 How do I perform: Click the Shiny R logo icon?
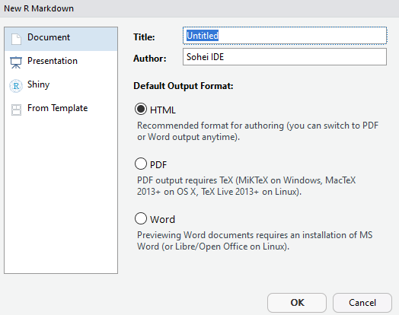[16, 86]
